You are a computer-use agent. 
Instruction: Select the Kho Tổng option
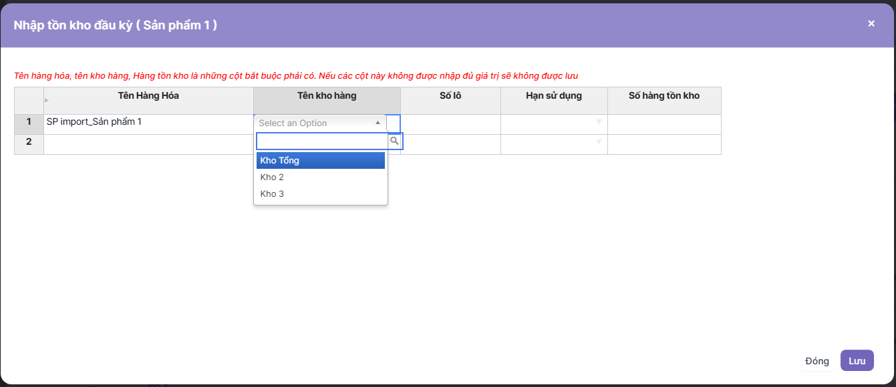[x=321, y=160]
